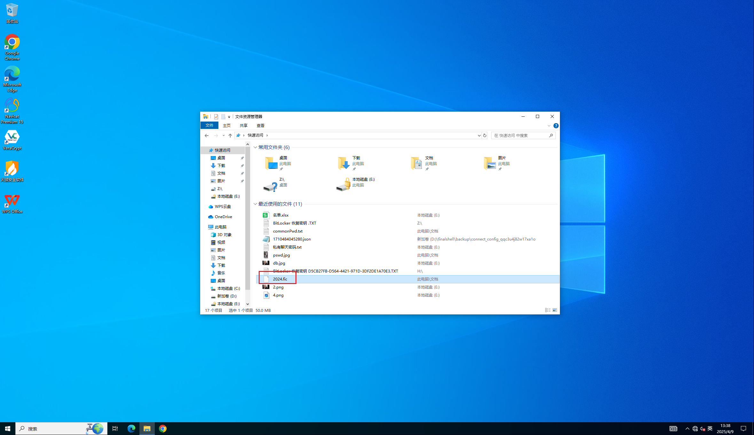754x435 pixels.
Task: Collapse the 常用文件夹 group
Action: (x=255, y=147)
